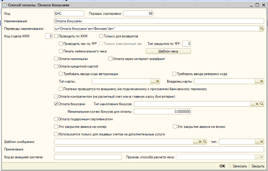
Task: Open selection list for Тип карты
Action: click(153, 81)
